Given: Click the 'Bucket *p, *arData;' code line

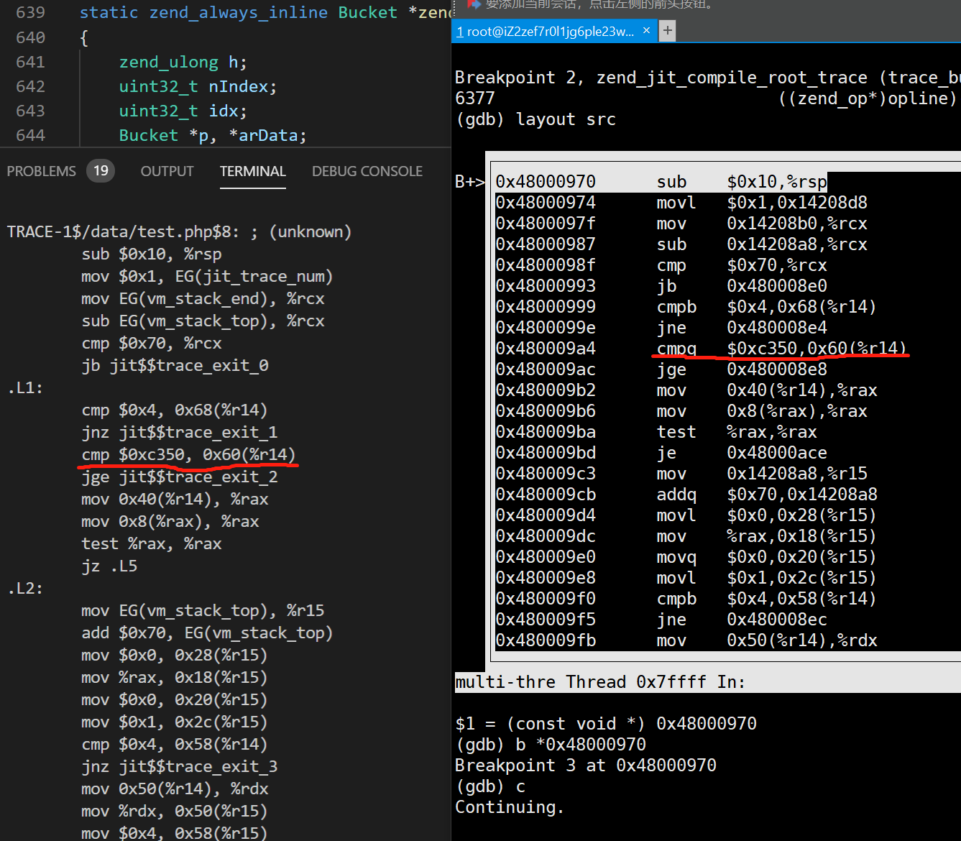Looking at the screenshot, I should [213, 135].
